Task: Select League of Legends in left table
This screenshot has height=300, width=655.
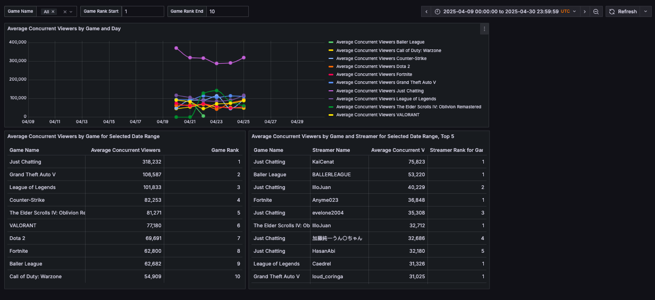Action: pos(125,187)
